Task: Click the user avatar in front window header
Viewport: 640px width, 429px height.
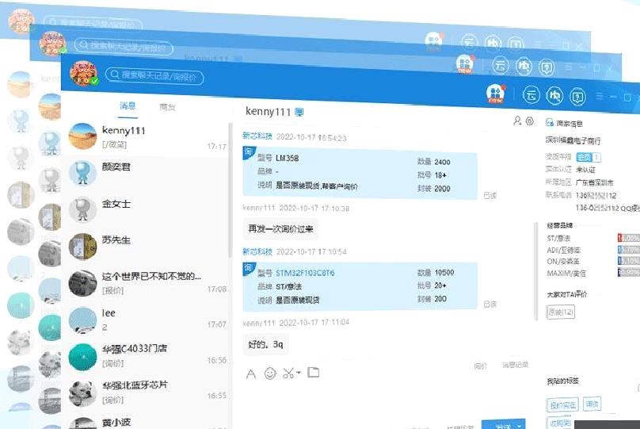Action: point(84,73)
